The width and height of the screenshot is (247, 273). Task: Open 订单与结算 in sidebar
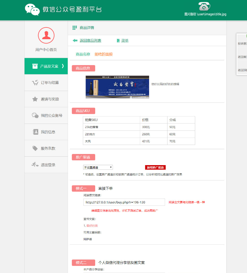pos(46,83)
